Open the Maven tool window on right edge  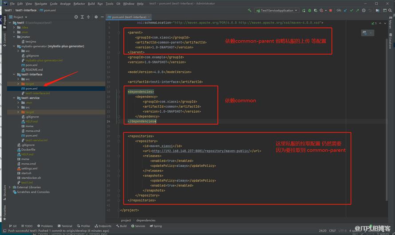(x=390, y=23)
